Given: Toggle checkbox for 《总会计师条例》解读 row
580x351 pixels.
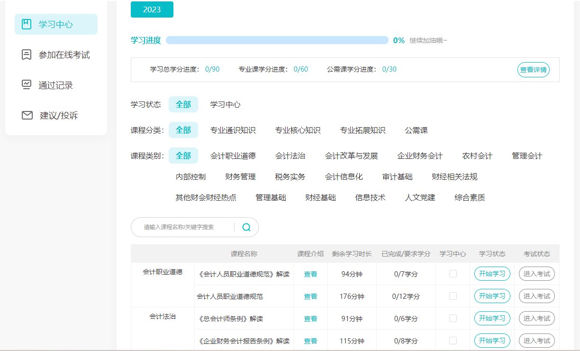Looking at the screenshot, I should point(453,318).
